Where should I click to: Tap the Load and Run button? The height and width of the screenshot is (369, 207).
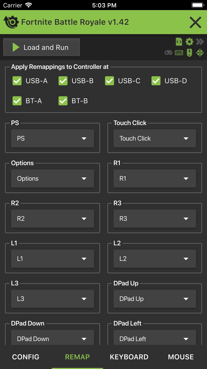42,47
